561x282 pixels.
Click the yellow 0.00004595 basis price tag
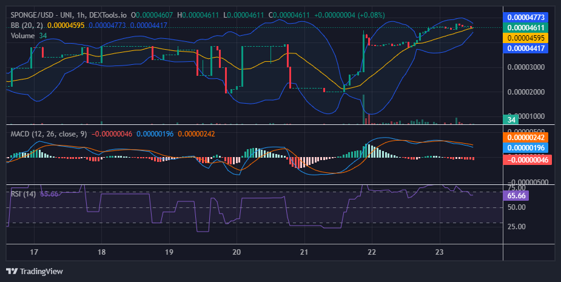(526, 38)
